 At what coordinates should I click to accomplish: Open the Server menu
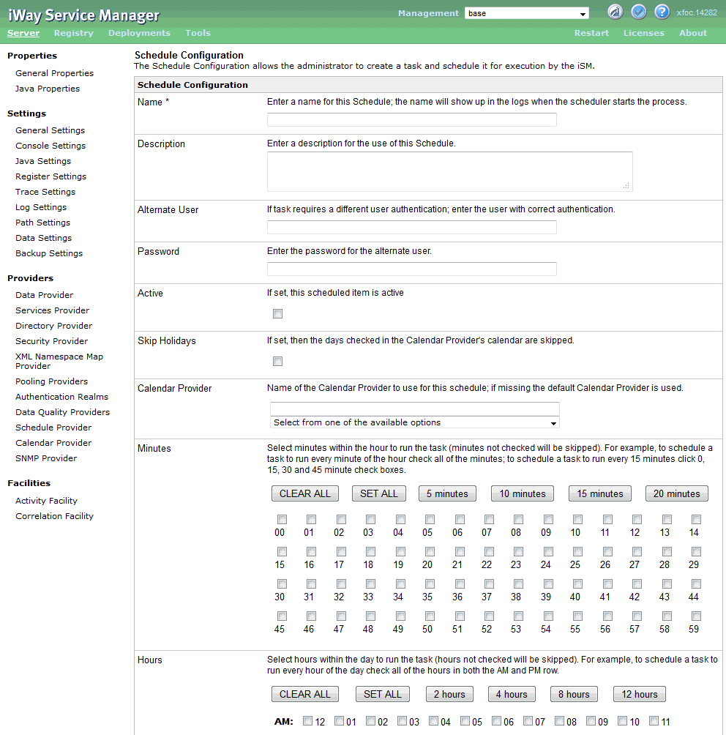coord(23,33)
